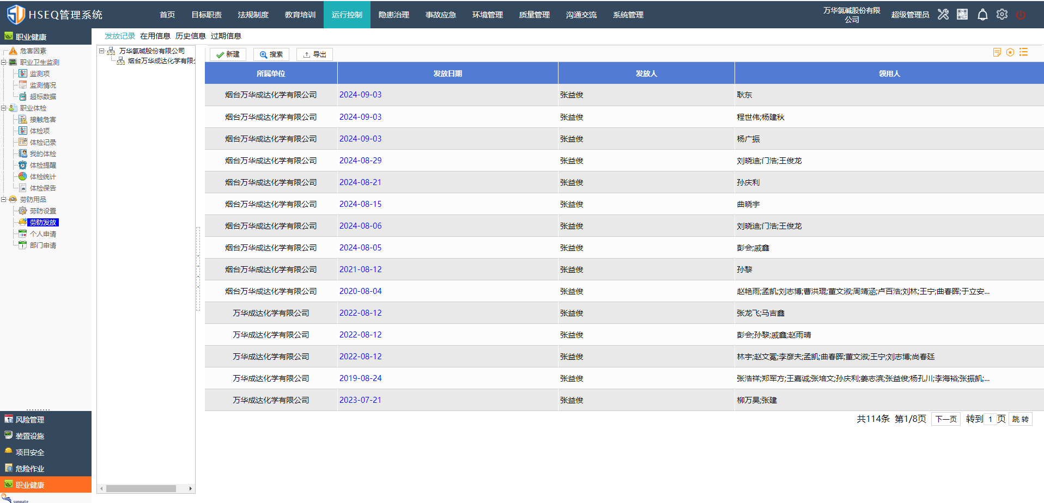Click the HSEQ system logo
1044x503 pixels.
coord(16,14)
